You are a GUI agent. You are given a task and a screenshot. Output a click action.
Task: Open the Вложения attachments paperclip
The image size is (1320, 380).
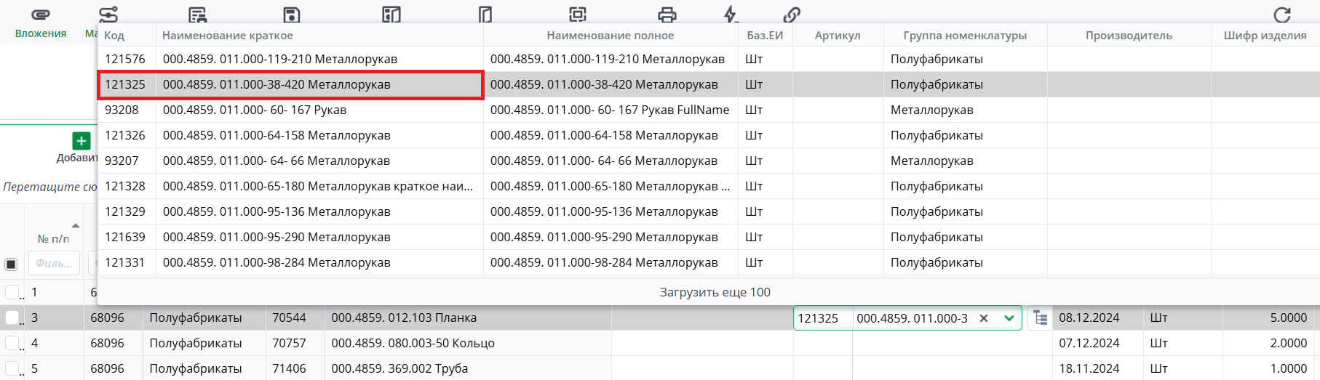tap(41, 15)
